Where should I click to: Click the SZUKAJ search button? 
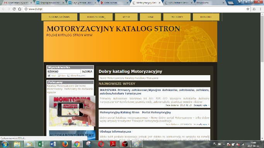(87, 71)
